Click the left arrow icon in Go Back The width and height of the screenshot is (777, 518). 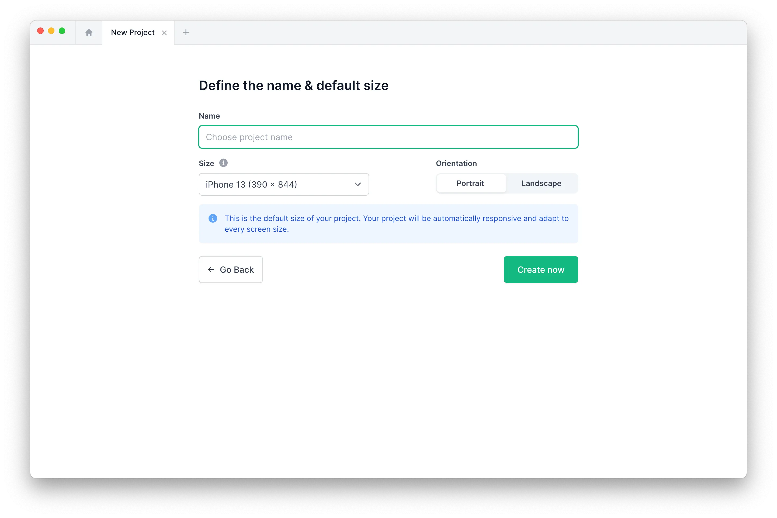(211, 270)
